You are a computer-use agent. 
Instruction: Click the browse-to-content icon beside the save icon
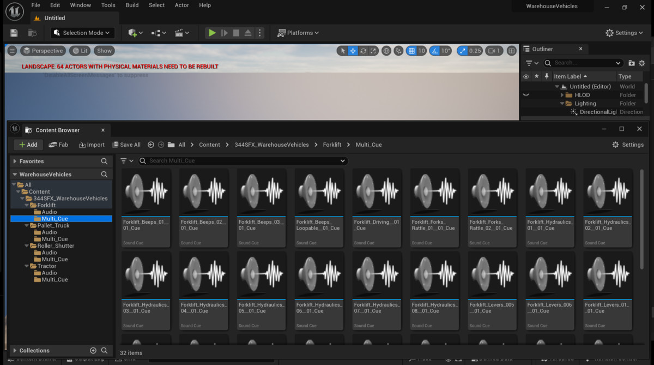click(x=32, y=33)
